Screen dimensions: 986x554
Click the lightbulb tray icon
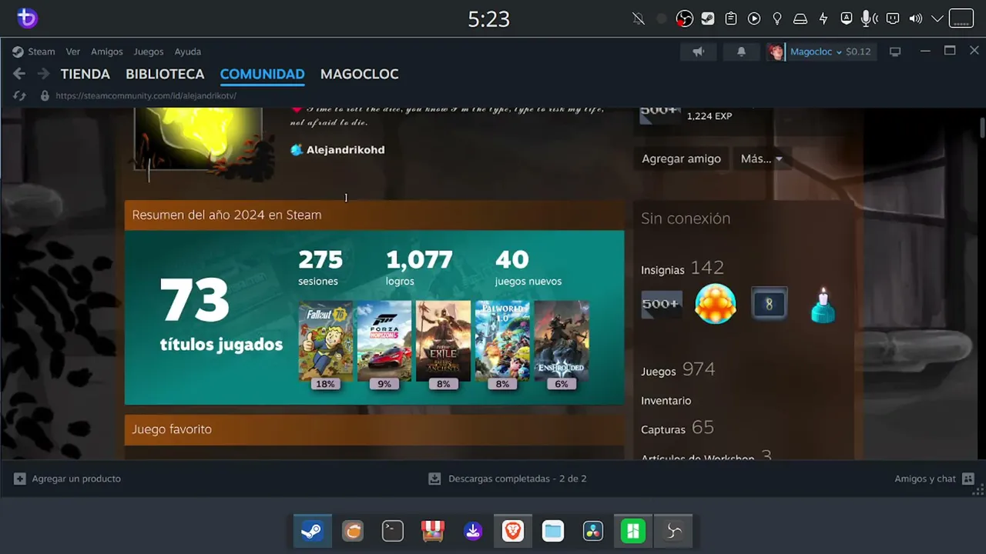777,18
